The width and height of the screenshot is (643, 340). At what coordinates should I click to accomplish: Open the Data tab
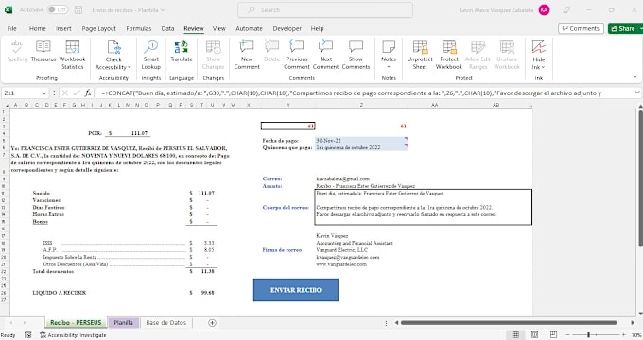pyautogui.click(x=167, y=28)
